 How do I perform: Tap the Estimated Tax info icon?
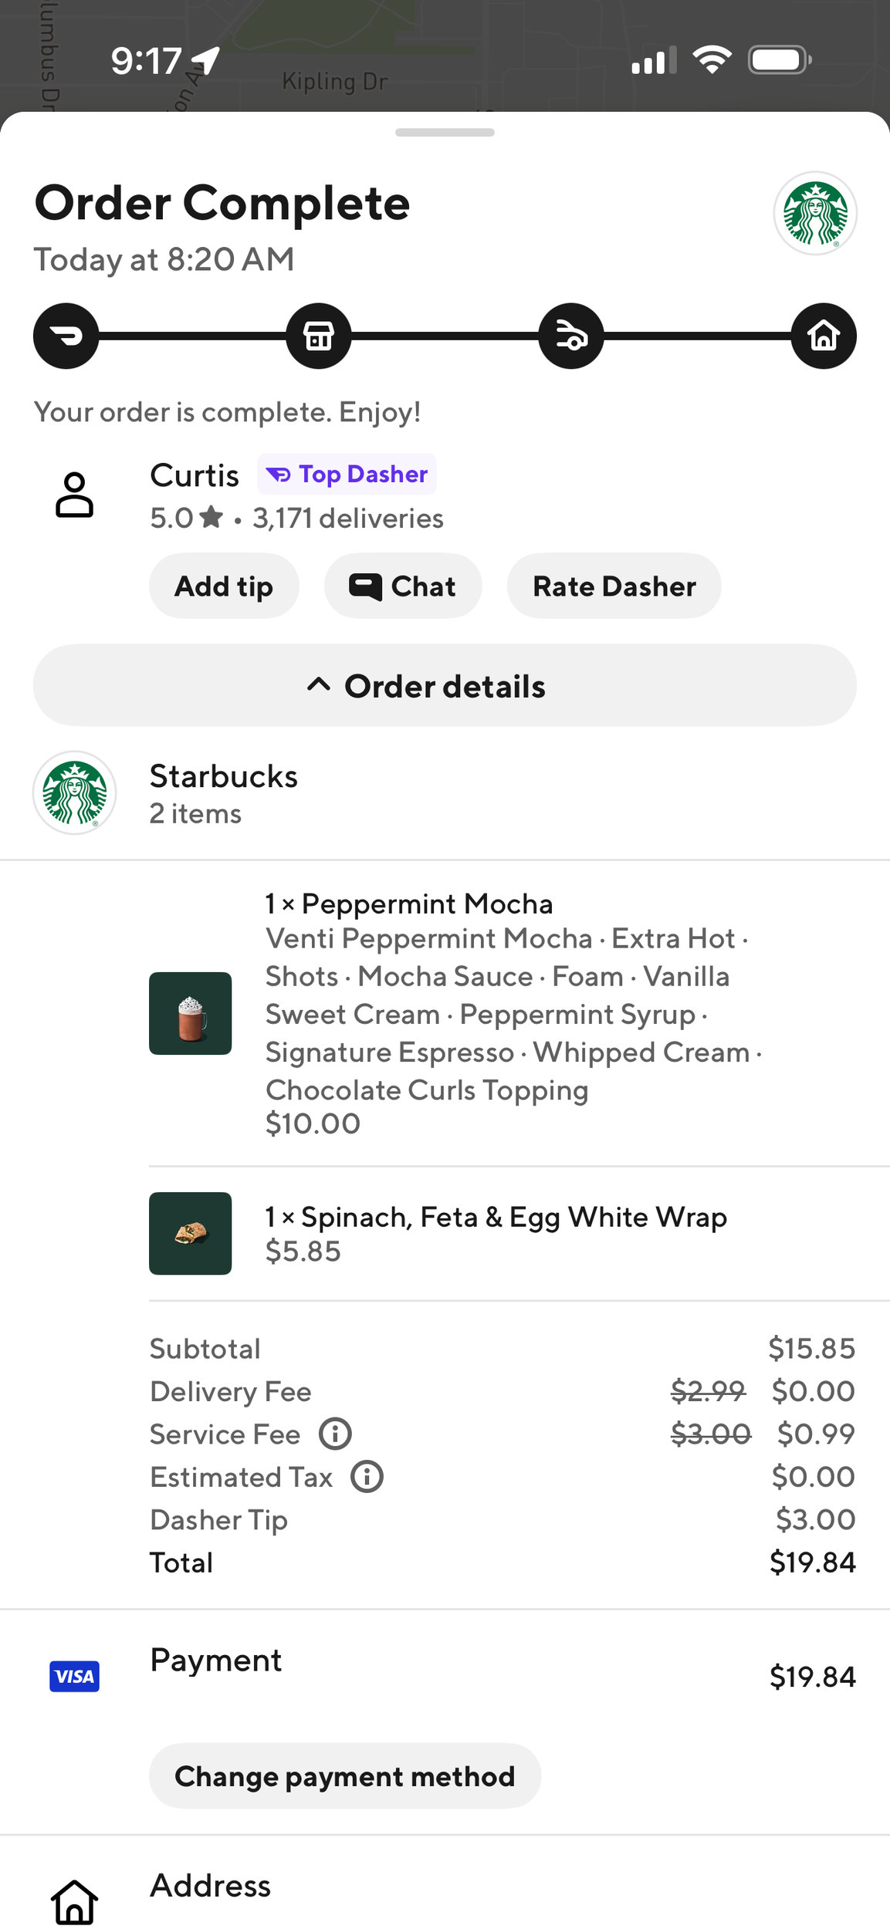(367, 1477)
